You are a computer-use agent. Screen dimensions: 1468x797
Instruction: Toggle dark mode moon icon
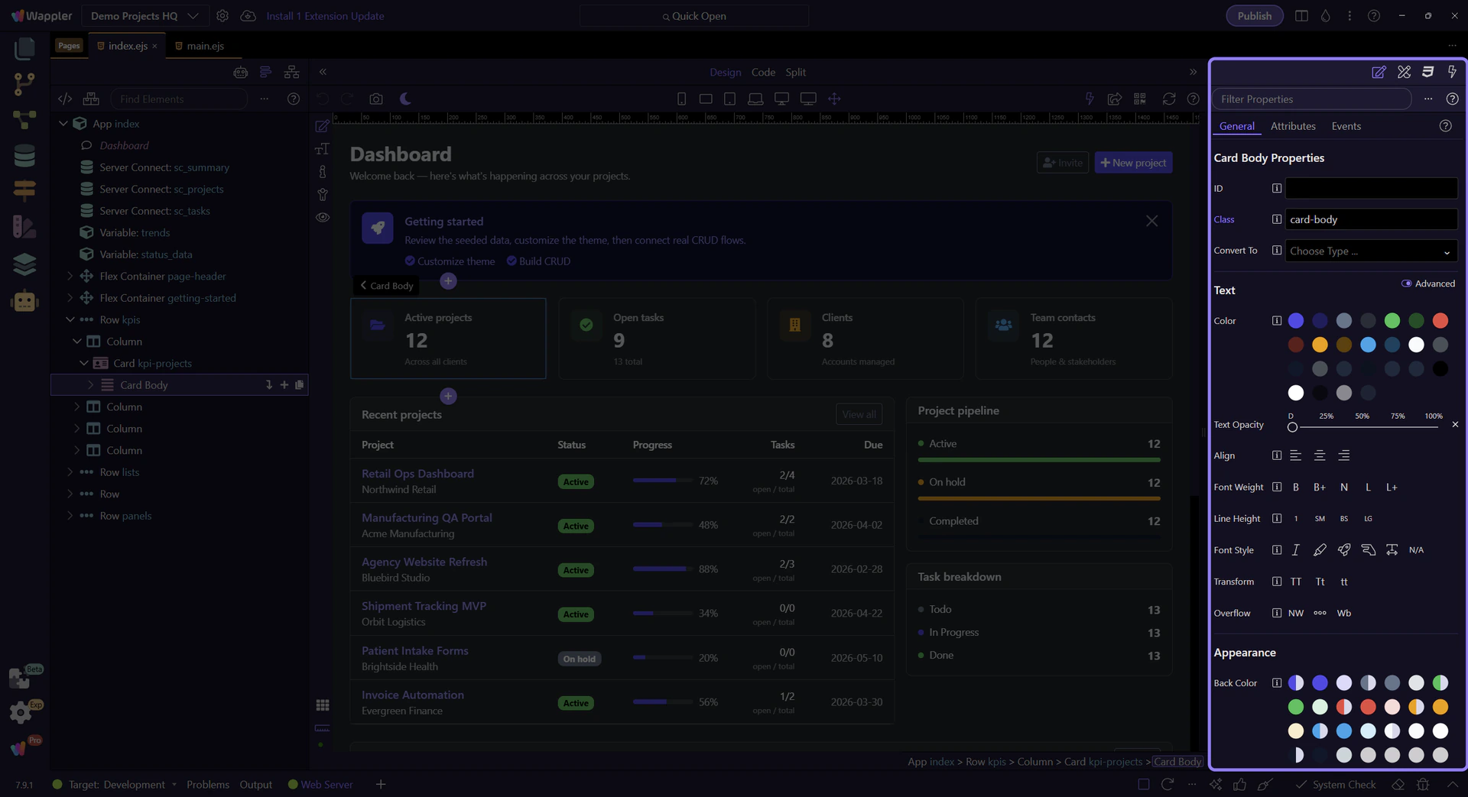click(x=405, y=99)
